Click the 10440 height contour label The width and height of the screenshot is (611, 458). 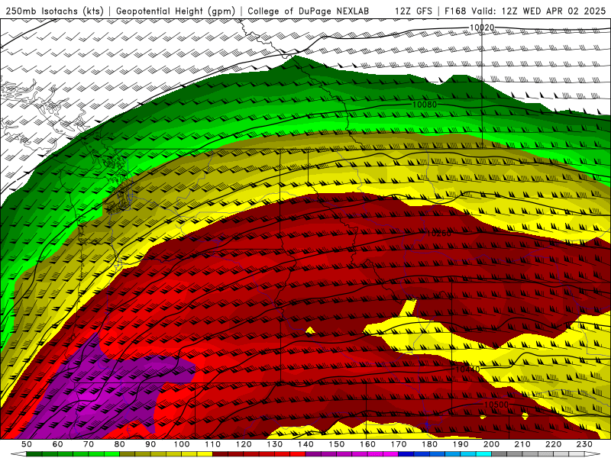tap(467, 369)
